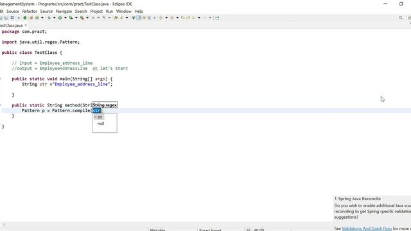
Task: Click the "Employee_address_line" string literal
Action: click(81, 84)
